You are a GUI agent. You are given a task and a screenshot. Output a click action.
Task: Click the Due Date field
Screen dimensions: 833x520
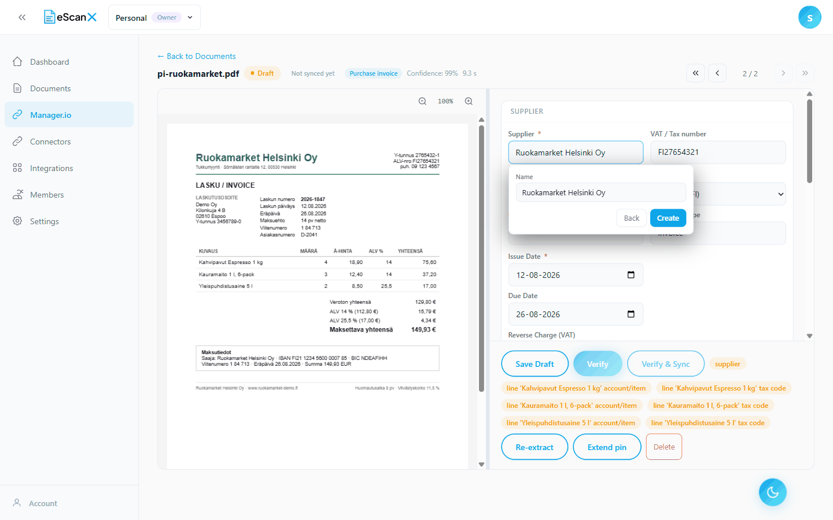[x=576, y=314]
